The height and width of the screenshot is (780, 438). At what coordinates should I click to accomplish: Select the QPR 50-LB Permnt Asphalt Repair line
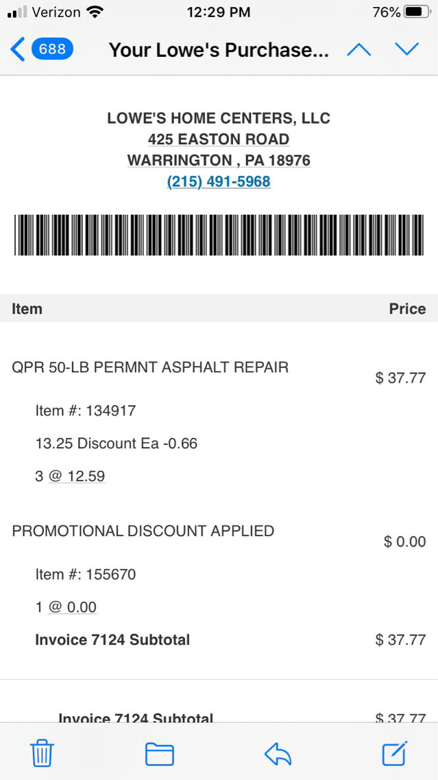[150, 367]
